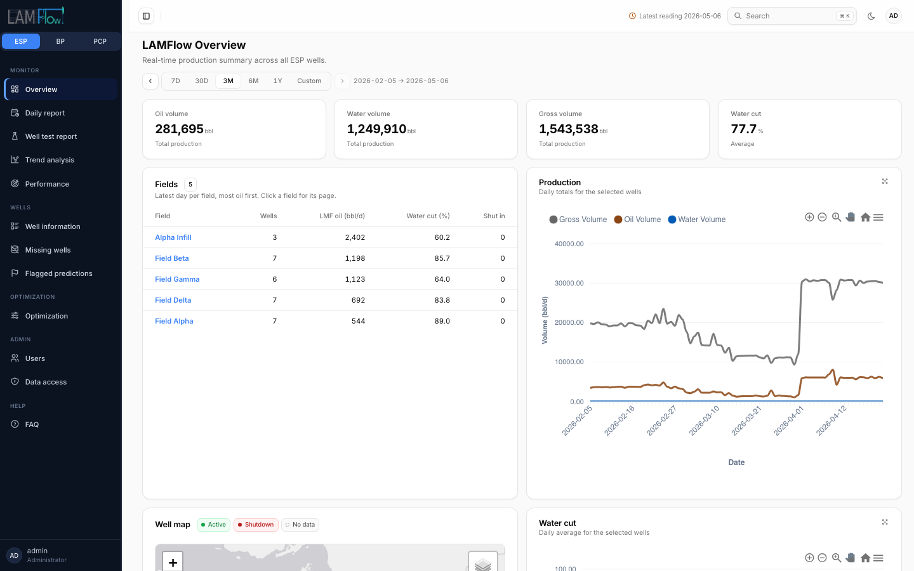Select the ESP lift type tab
Image resolution: width=914 pixels, height=571 pixels.
tap(21, 41)
